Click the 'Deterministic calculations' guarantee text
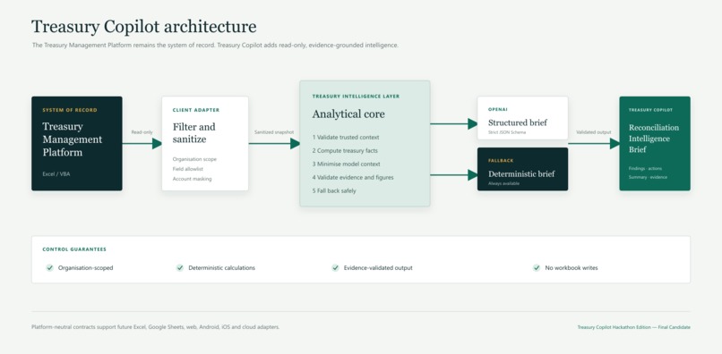 tap(221, 267)
